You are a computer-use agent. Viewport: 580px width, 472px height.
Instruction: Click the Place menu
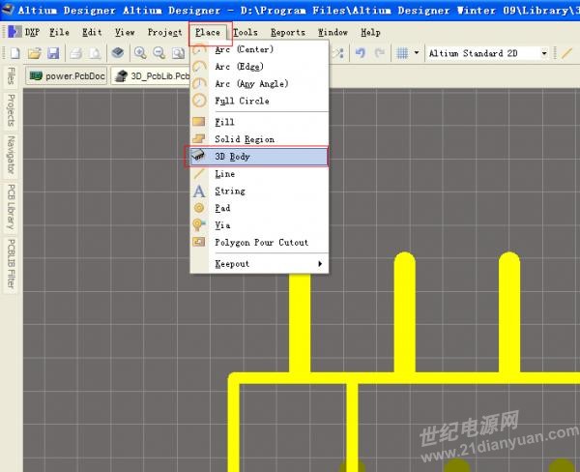coord(208,33)
